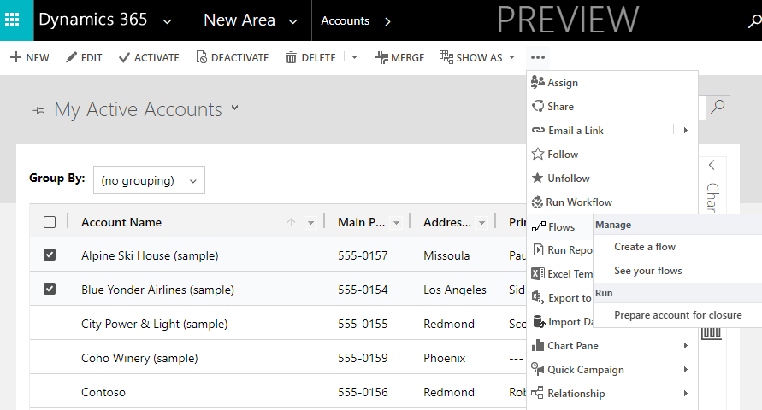Choose Create a flow from submenu
Image resolution: width=762 pixels, height=410 pixels.
(x=645, y=247)
